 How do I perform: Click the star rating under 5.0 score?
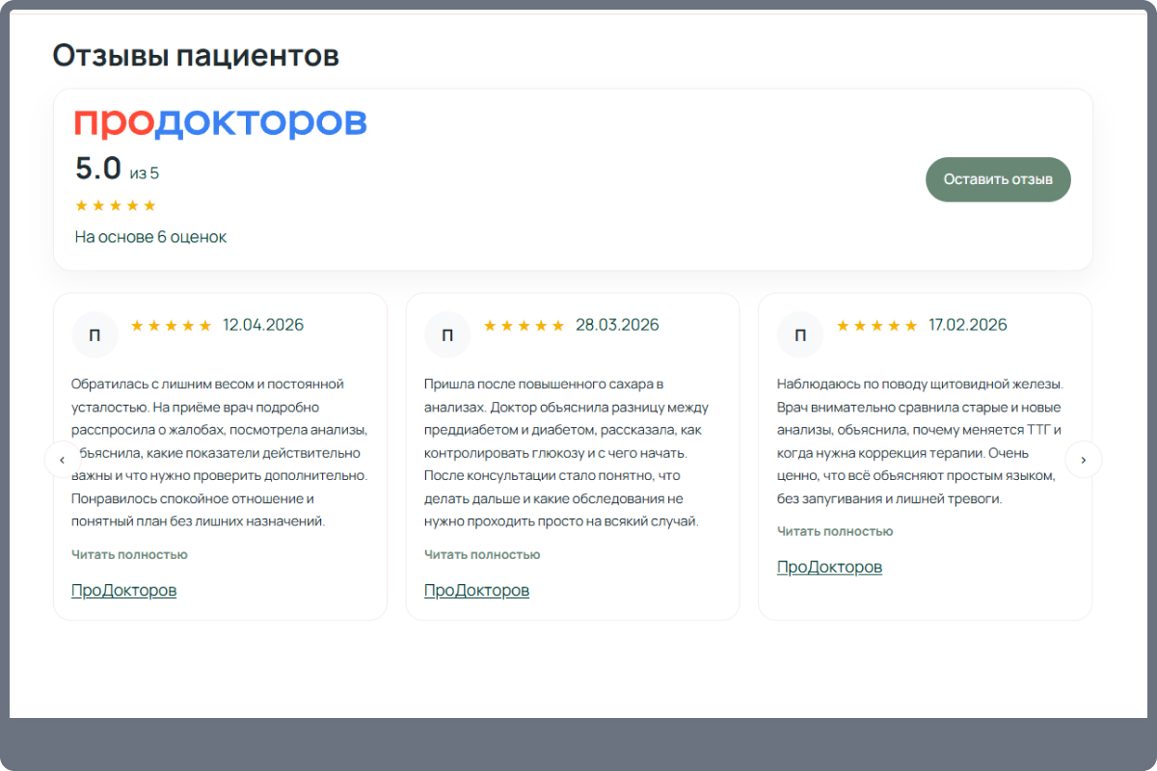(x=116, y=205)
